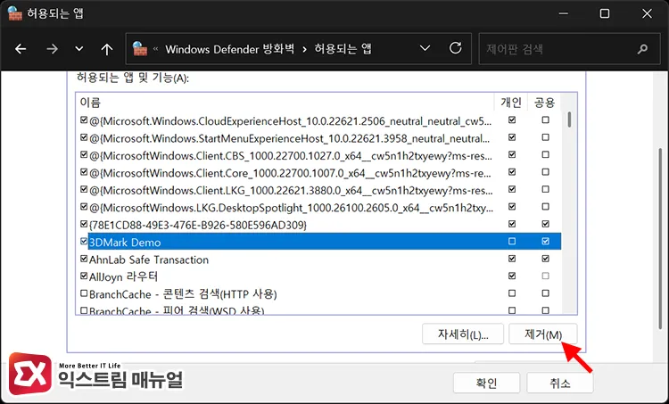Confirm with the 확인 button
Viewport: 669px width, 404px height.
[486, 383]
